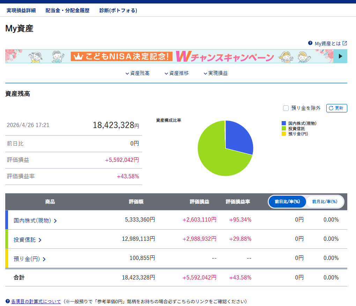This screenshot has height=306, width=356.
Task: Click the chevron next to 預り金(円)
Action: click(x=44, y=259)
